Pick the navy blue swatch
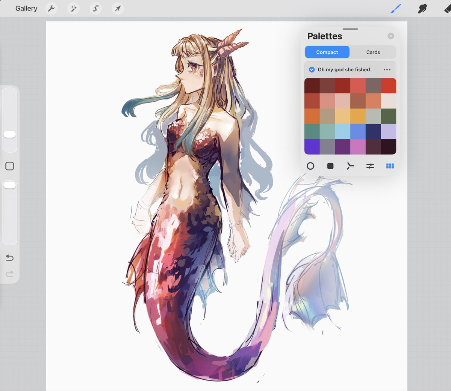The image size is (451, 391). pyautogui.click(x=373, y=132)
